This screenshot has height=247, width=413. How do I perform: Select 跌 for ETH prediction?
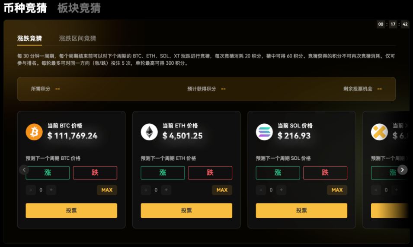[x=210, y=173]
